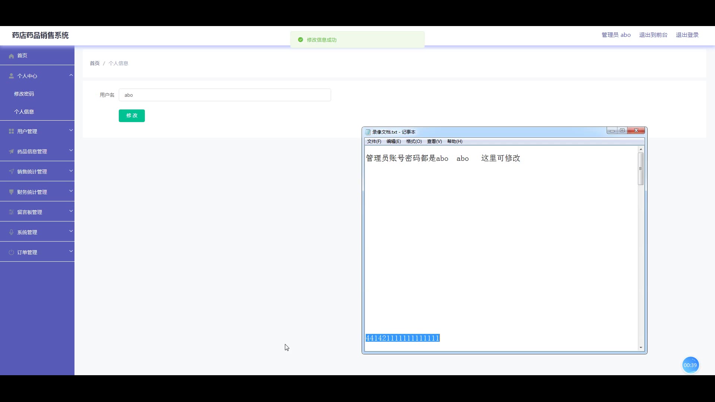
Task: Click the Notepad file icon in title bar
Action: coord(368,132)
